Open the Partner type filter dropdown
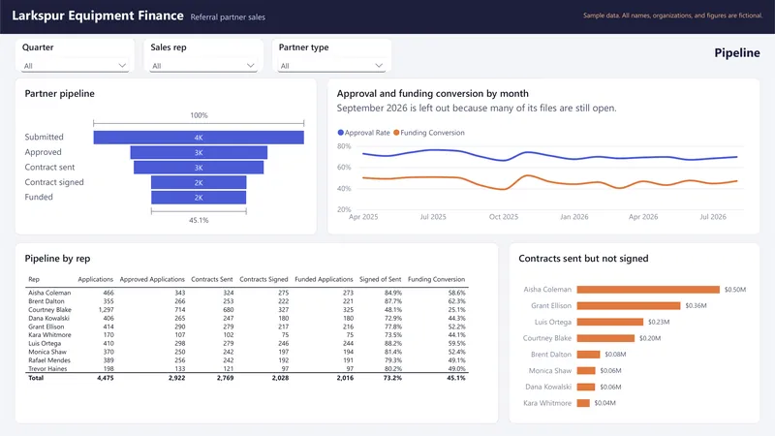Screen dimensions: 775x436 [331, 65]
